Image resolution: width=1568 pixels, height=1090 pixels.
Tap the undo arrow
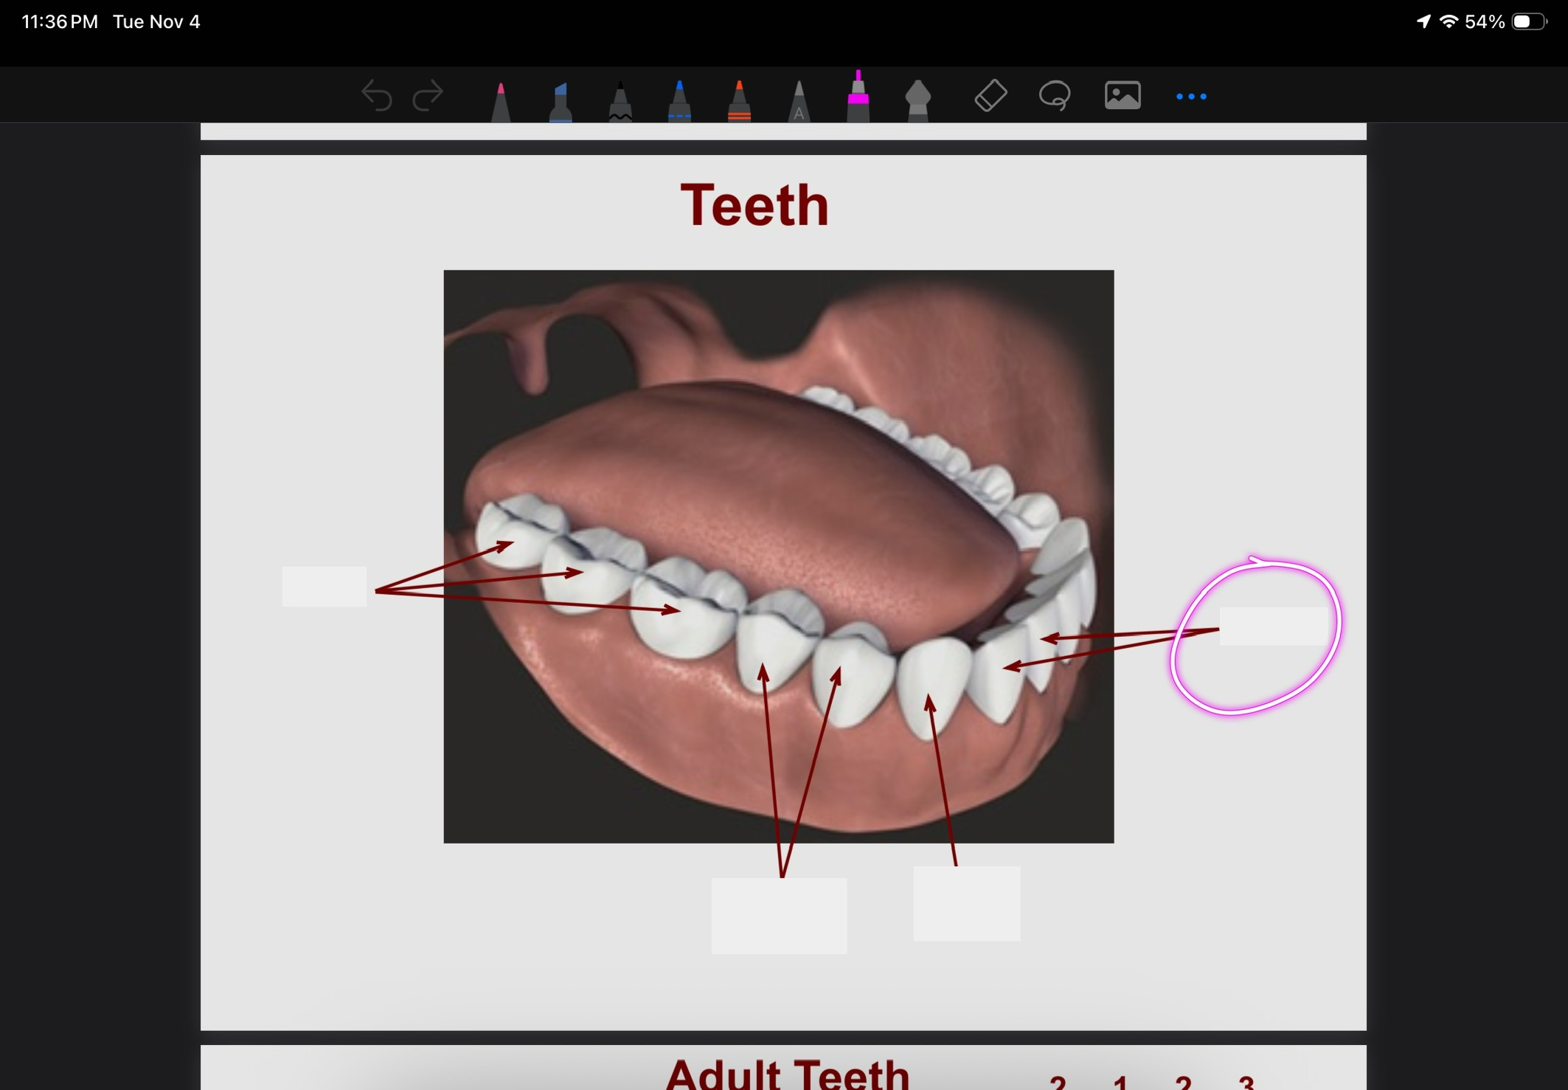point(376,96)
